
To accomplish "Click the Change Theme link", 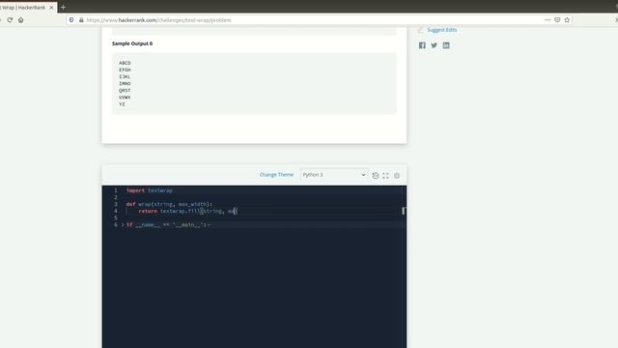I will click(x=276, y=175).
